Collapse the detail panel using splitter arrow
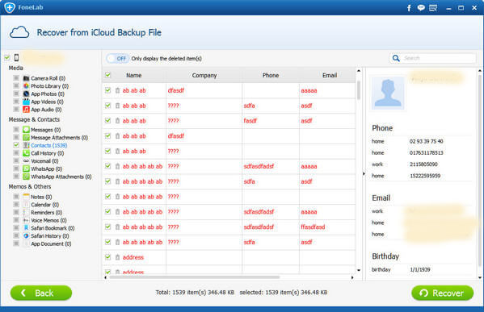 coord(364,173)
